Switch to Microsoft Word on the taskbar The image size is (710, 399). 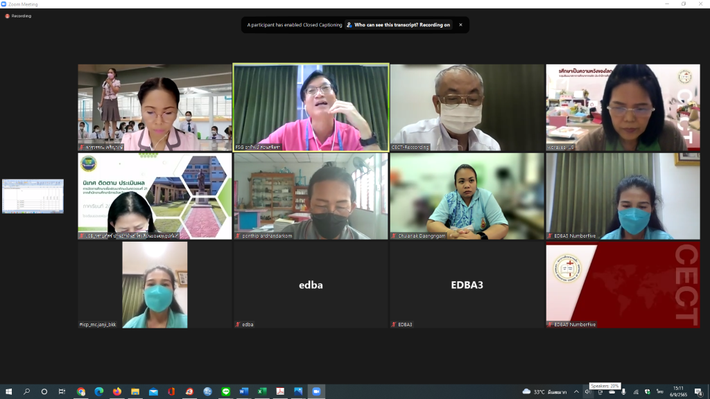tap(243, 391)
